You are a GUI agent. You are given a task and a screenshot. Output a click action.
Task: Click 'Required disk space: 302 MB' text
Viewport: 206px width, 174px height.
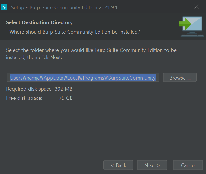(x=39, y=89)
